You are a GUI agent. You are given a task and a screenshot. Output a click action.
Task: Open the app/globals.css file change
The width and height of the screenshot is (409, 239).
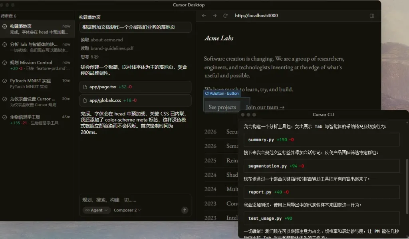tap(135, 100)
